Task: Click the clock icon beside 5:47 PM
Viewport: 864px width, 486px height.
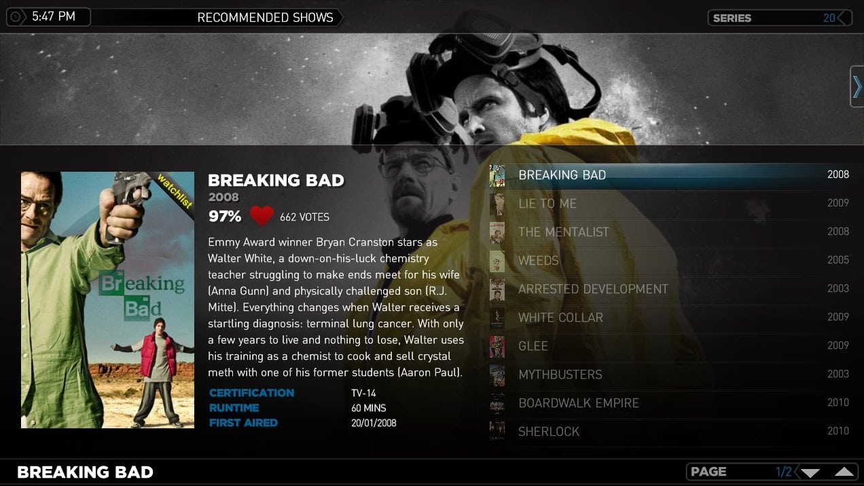Action: click(16, 16)
